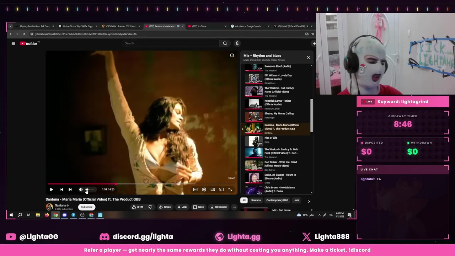Seek on the red video progress bar
The width and height of the screenshot is (455, 256).
click(142, 184)
